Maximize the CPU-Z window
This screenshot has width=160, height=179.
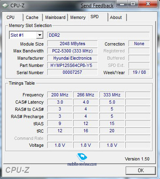coord(133,4)
